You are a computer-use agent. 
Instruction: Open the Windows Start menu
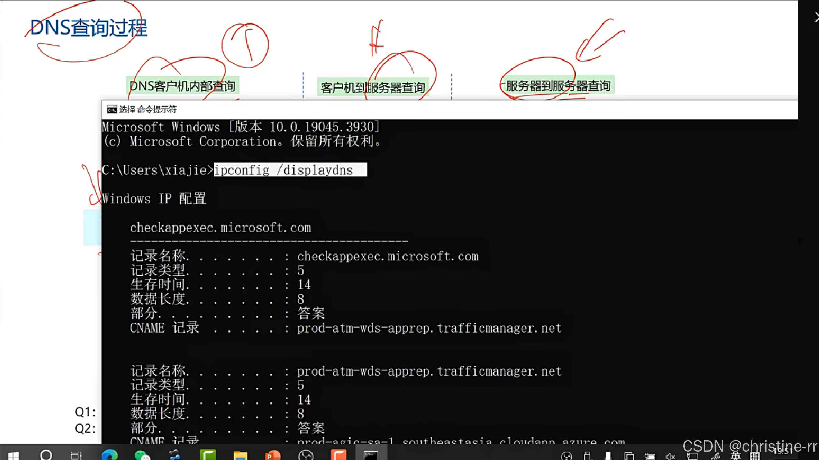click(x=13, y=456)
